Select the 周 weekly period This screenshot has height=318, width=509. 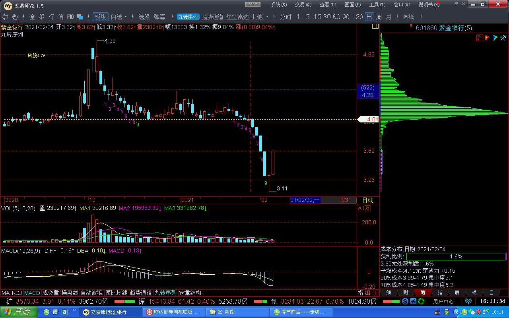pyautogui.click(x=379, y=17)
